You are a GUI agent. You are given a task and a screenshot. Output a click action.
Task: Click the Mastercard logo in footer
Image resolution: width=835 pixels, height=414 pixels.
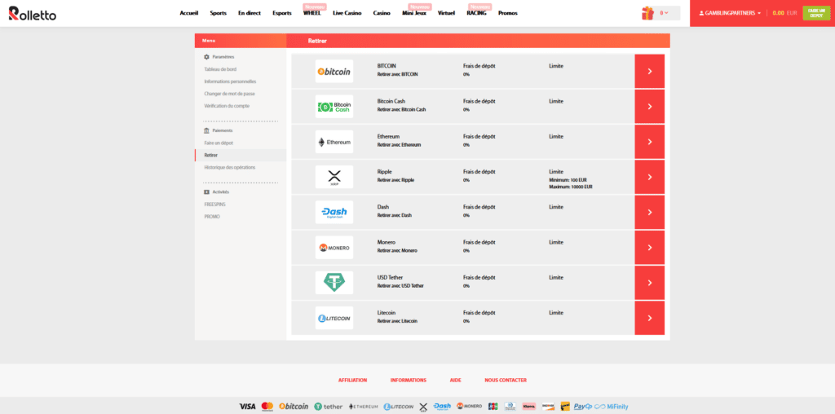tap(267, 407)
